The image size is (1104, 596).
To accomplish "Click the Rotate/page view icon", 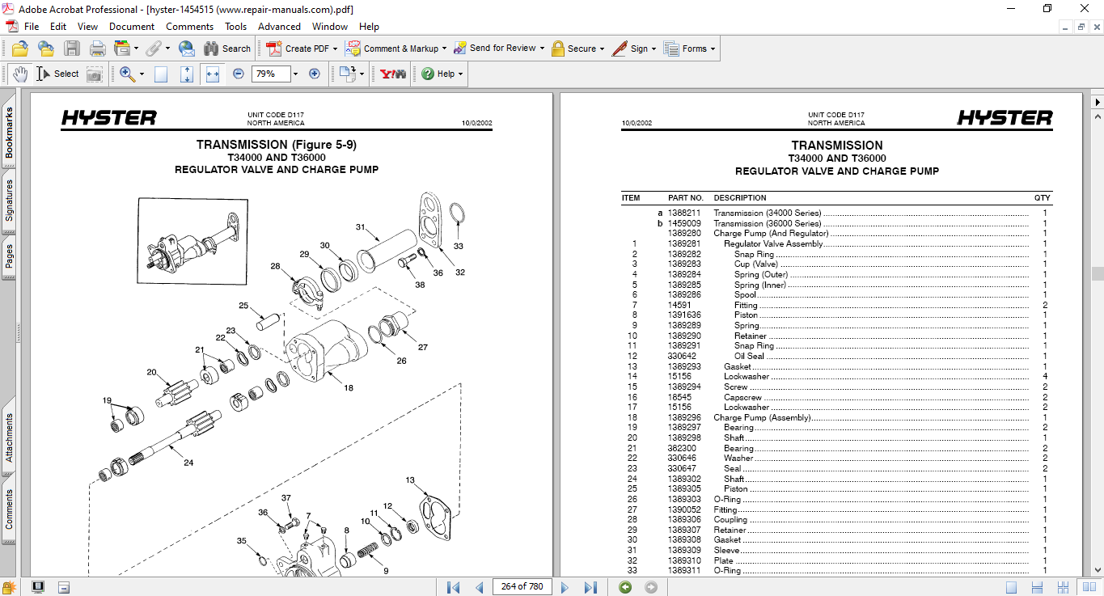I will point(348,74).
